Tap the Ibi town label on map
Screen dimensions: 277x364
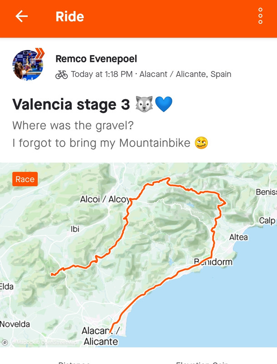tap(75, 229)
